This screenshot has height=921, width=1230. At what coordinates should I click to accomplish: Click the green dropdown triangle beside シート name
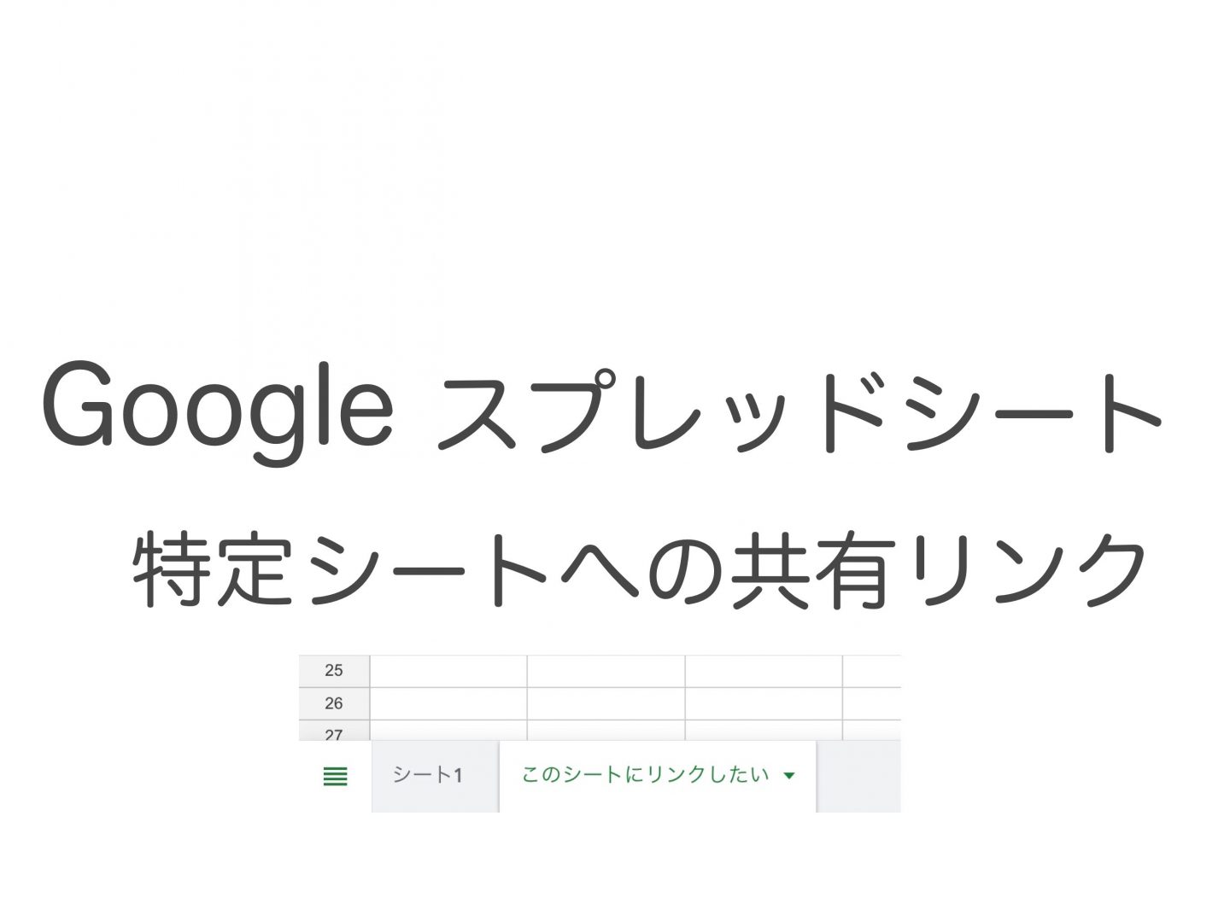pos(788,776)
